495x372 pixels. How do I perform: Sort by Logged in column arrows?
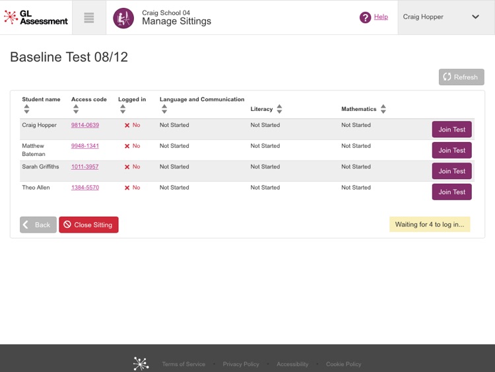click(123, 109)
